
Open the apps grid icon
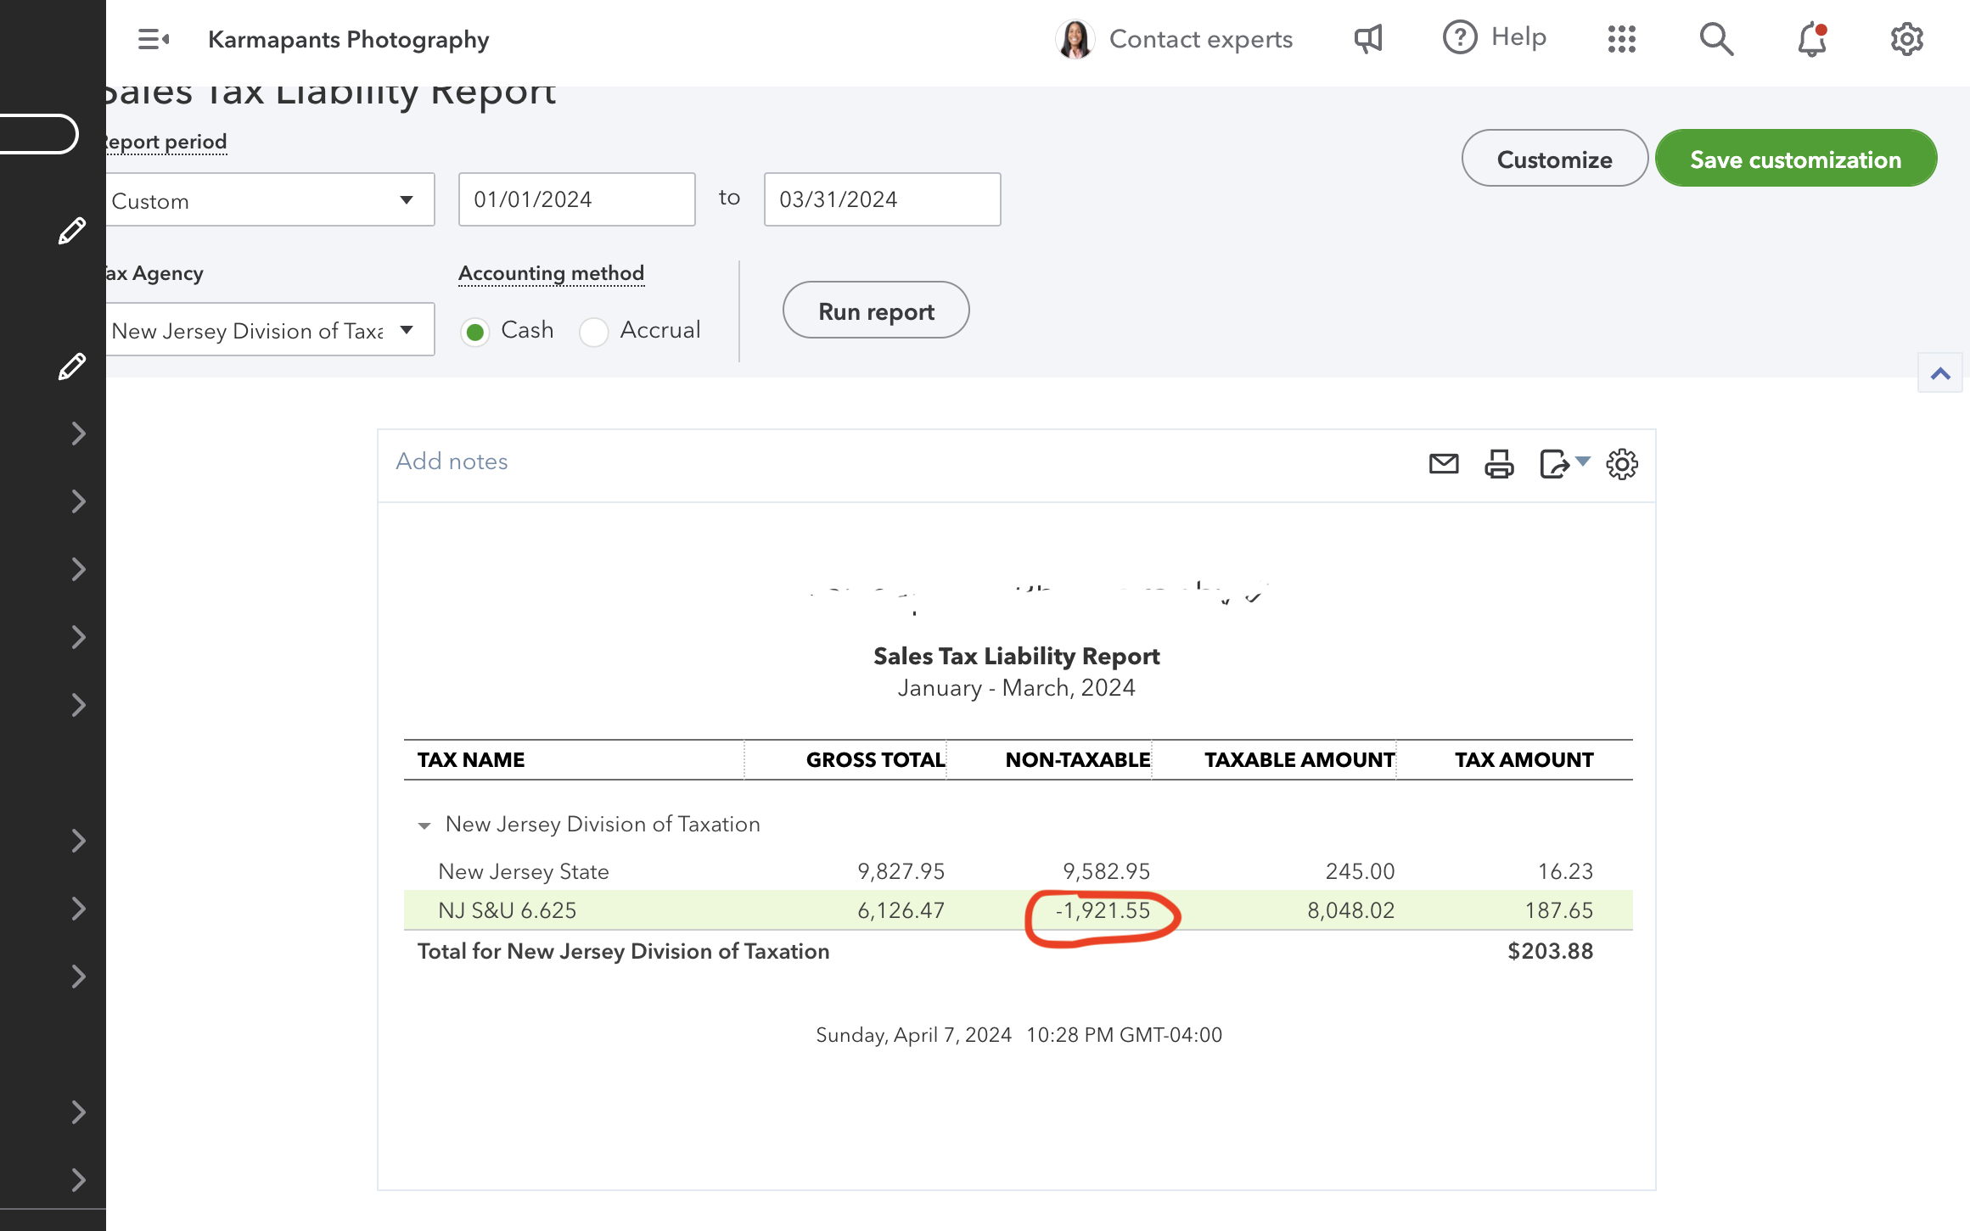click(x=1621, y=39)
